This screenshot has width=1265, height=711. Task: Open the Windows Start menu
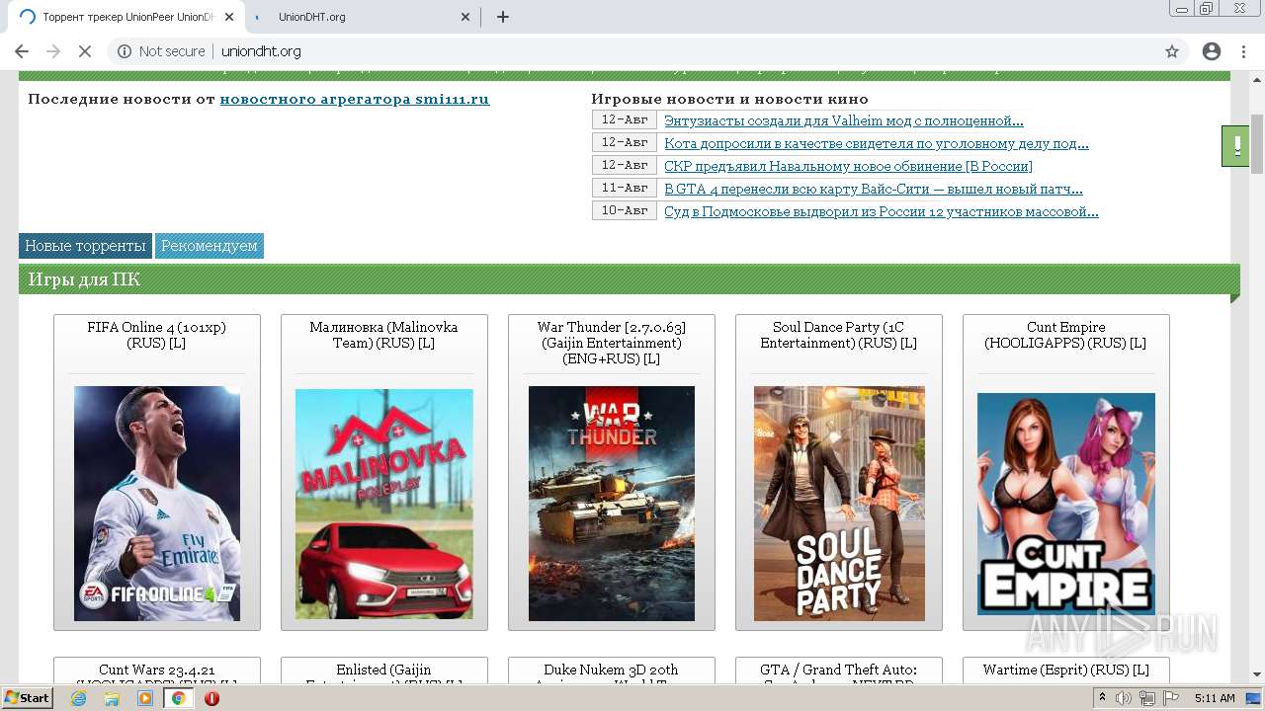coord(27,698)
